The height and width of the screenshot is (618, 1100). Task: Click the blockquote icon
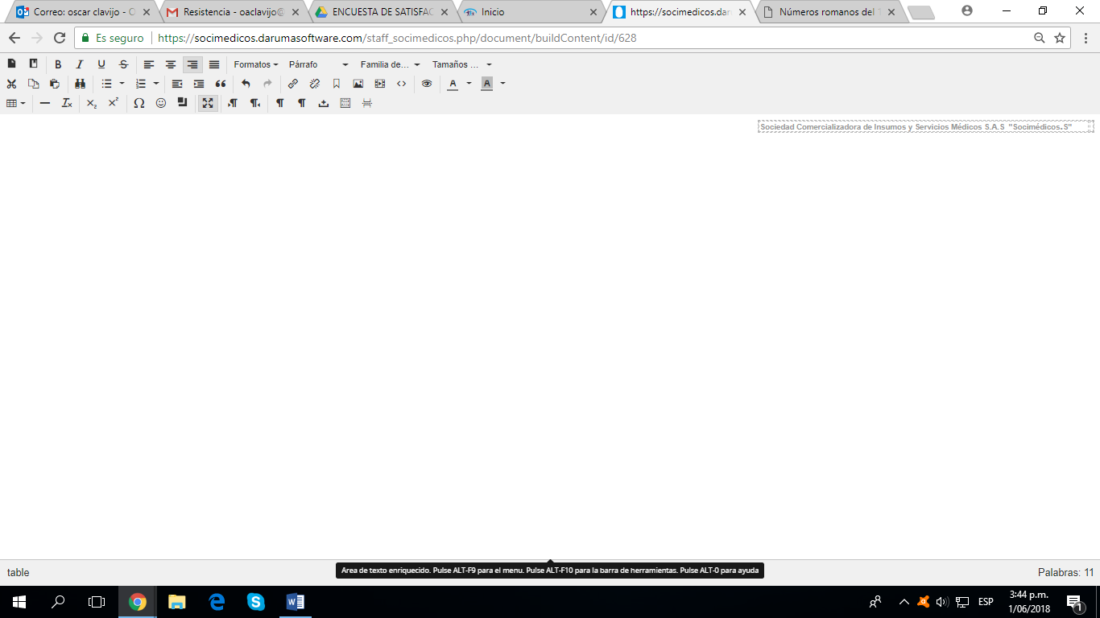[221, 84]
